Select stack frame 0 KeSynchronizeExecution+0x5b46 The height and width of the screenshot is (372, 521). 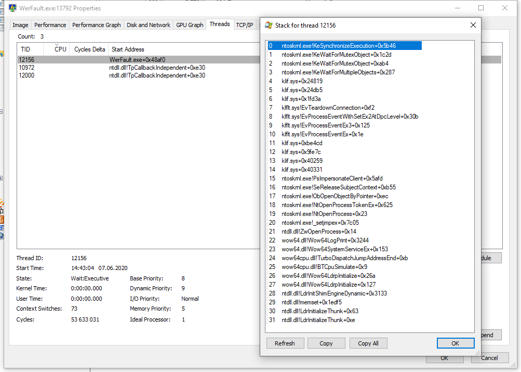[x=345, y=46]
